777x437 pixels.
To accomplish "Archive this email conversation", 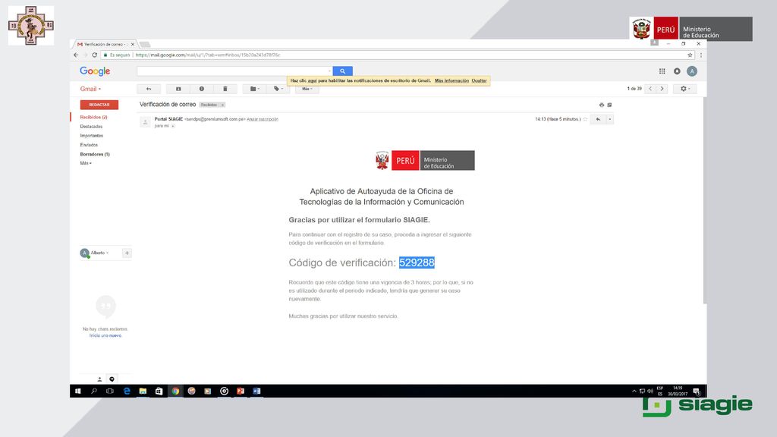I will click(178, 89).
